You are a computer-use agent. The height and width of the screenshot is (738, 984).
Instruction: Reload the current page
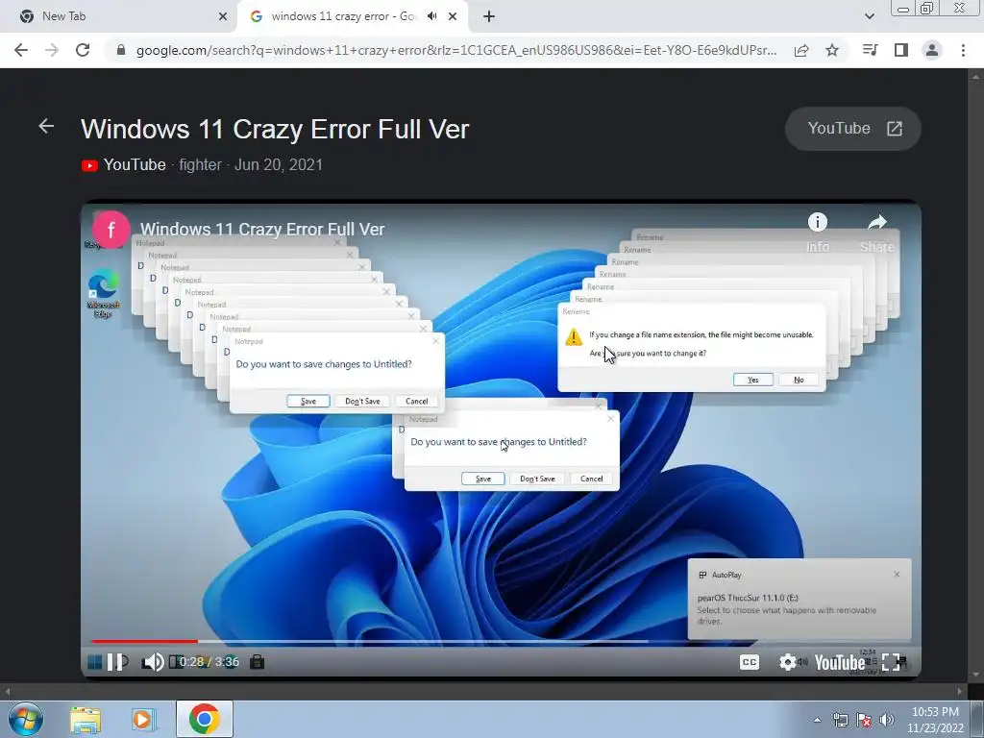coord(83,50)
